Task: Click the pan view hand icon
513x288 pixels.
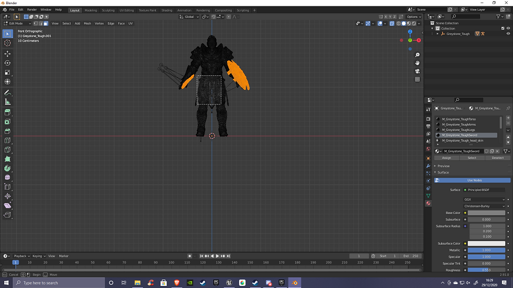Action: [x=417, y=63]
